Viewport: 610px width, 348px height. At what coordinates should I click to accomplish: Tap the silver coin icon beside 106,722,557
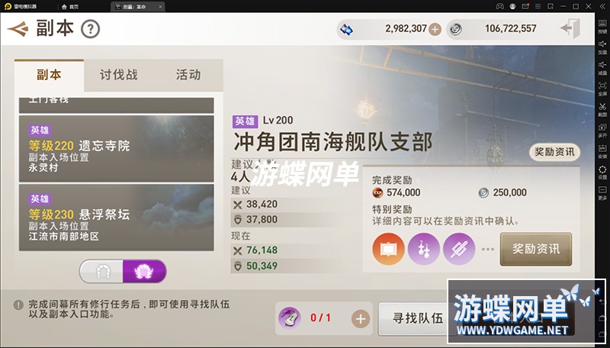pos(455,29)
